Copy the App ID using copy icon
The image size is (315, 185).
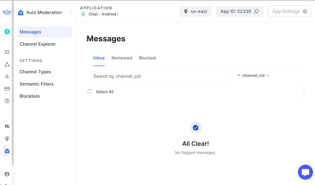(x=256, y=11)
